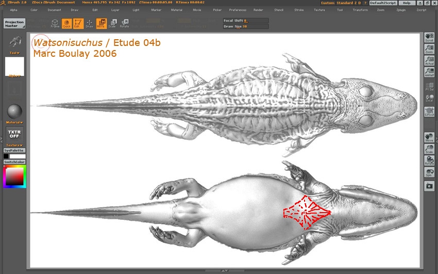Open the Material menu in the menu bar
The image size is (438, 274).
point(177,10)
